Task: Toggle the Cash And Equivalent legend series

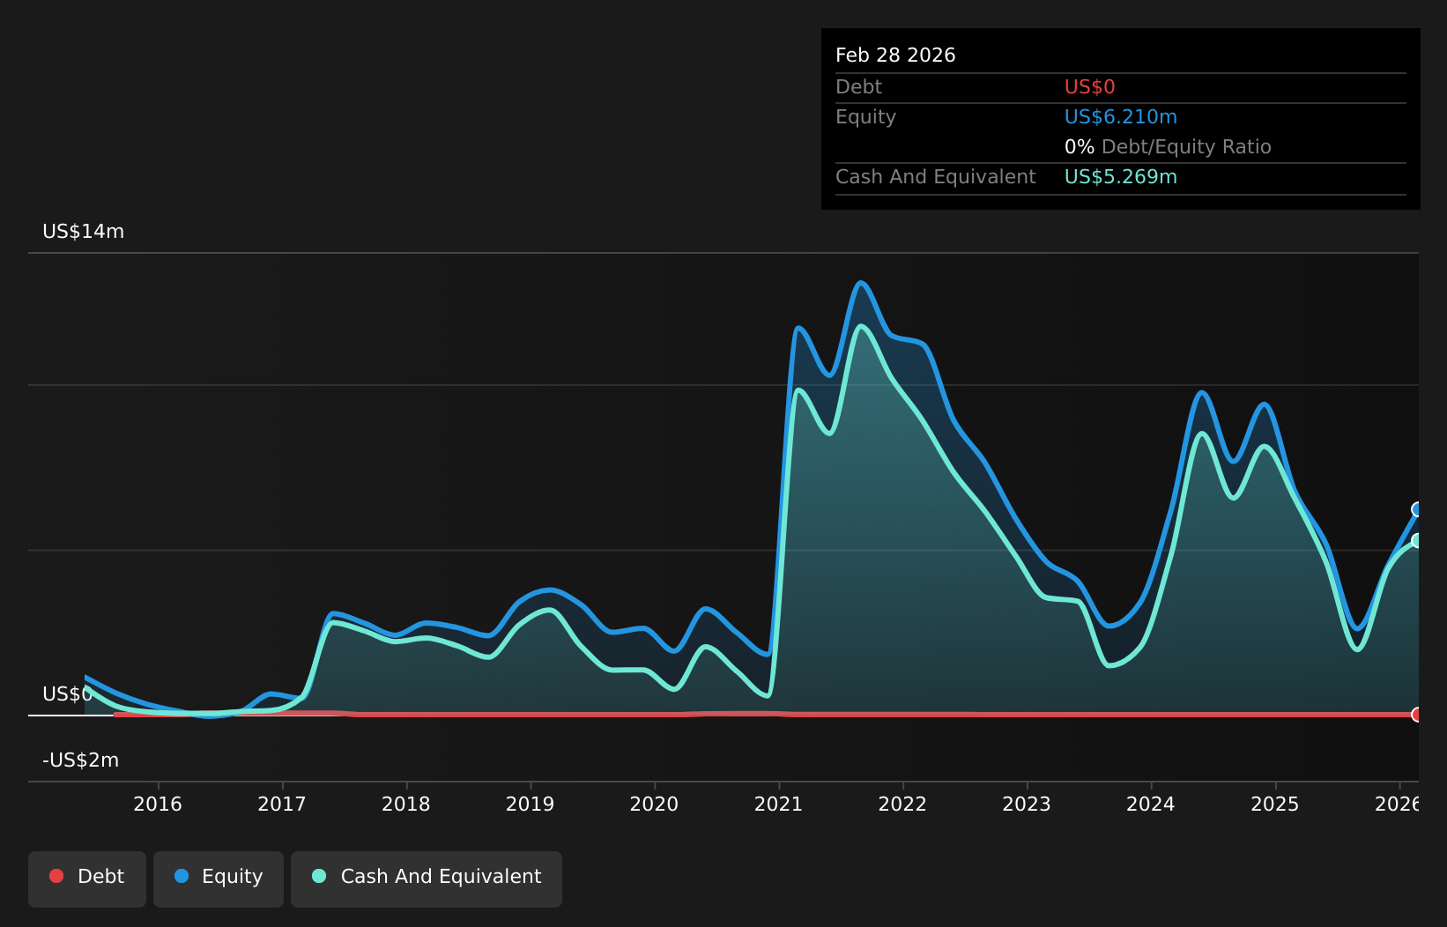Action: (x=427, y=879)
